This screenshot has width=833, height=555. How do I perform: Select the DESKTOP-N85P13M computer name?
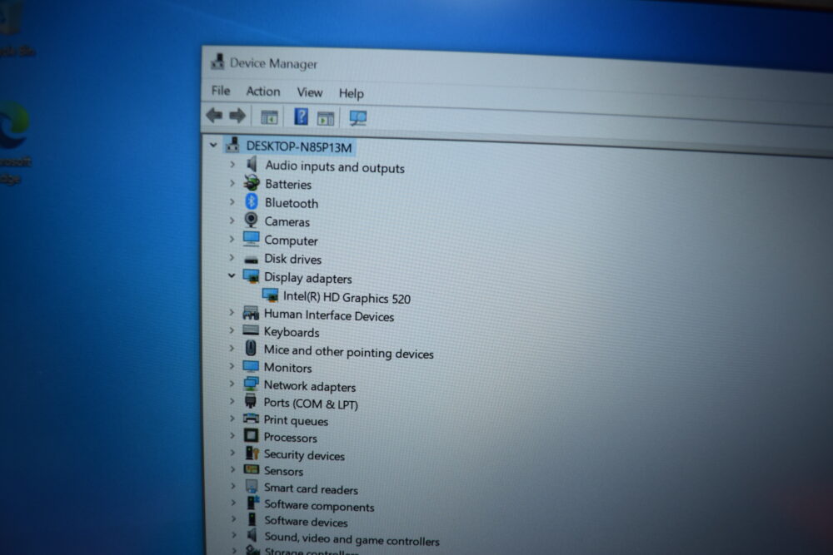tap(299, 146)
